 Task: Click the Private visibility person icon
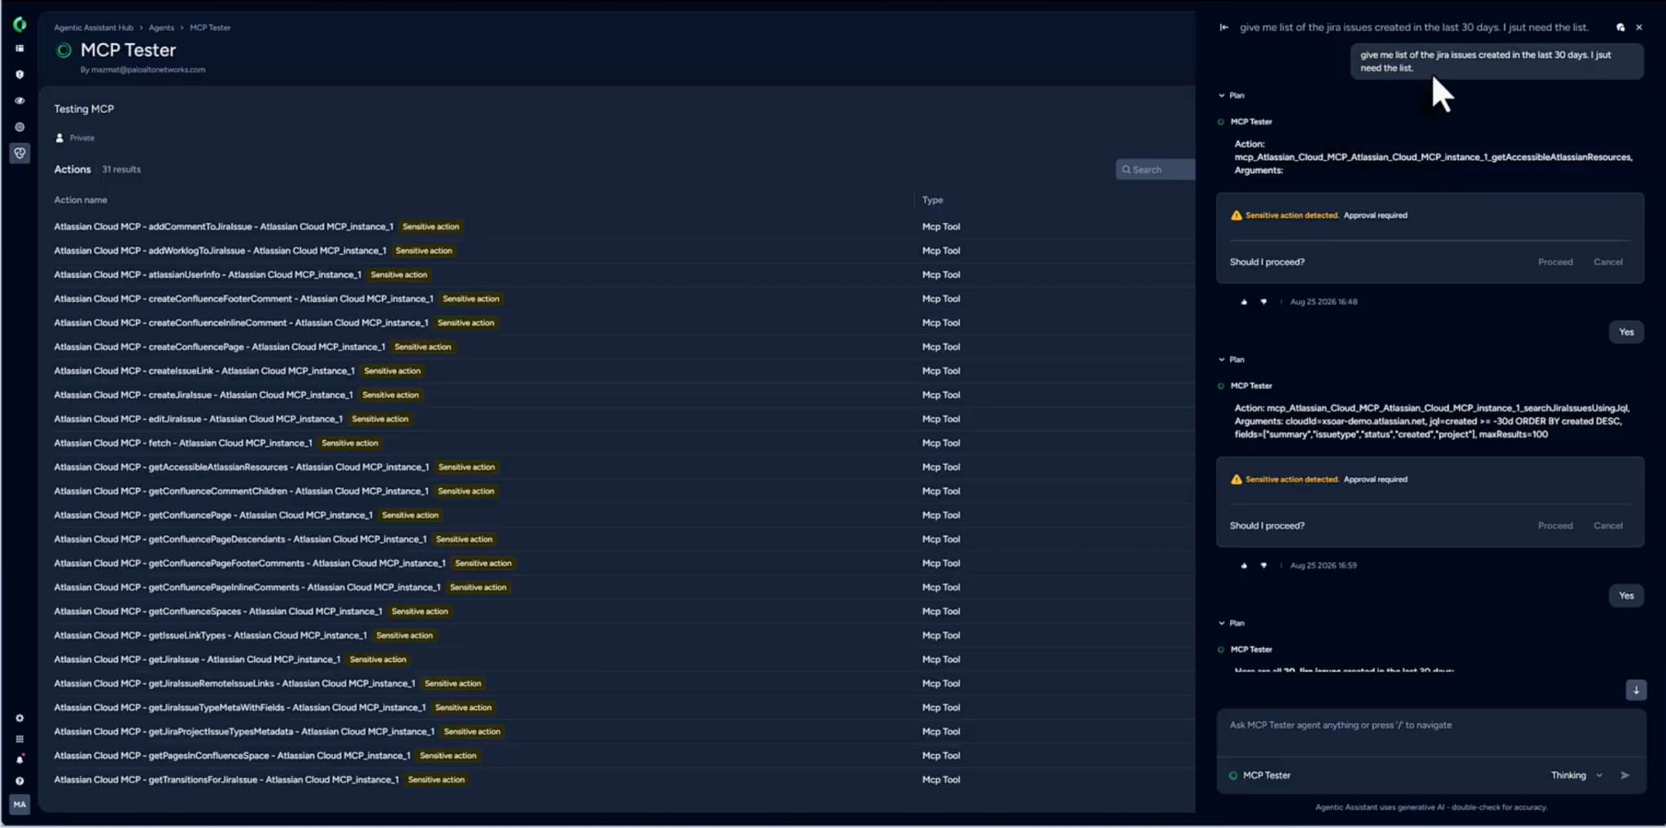pos(59,138)
